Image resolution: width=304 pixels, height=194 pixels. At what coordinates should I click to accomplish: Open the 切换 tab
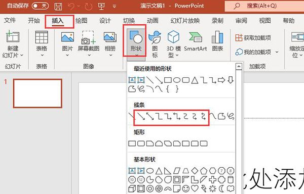point(129,20)
